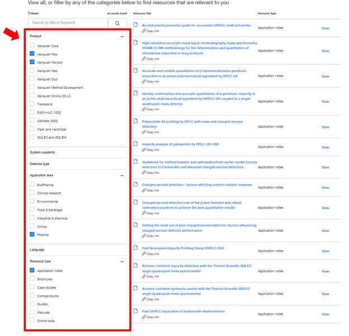The height and width of the screenshot is (336, 349).
Task: Collapse the Resource type section
Action: click(122, 262)
